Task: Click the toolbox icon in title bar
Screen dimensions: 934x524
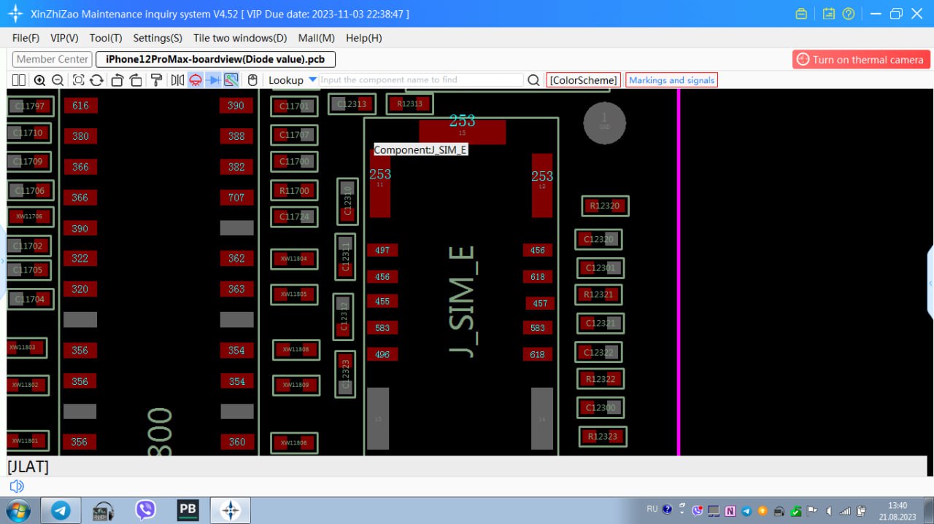Action: [x=801, y=14]
